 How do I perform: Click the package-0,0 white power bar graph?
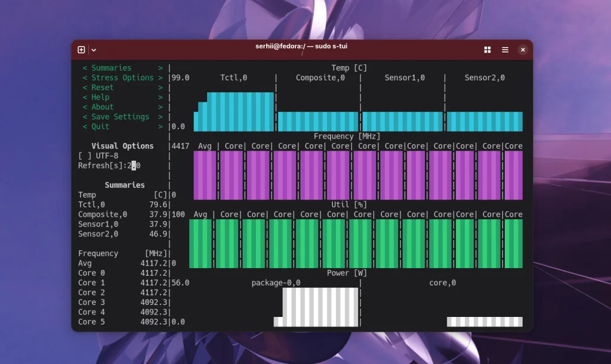316,307
